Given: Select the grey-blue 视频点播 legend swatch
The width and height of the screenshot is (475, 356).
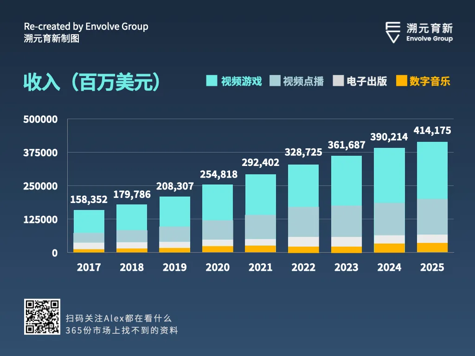Looking at the screenshot, I should pyautogui.click(x=275, y=81).
